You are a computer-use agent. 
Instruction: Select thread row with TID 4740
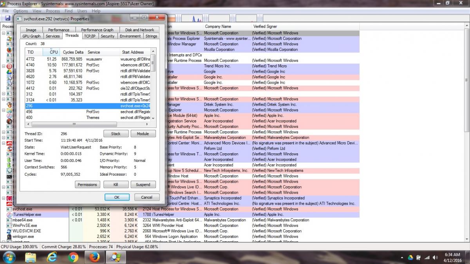click(88, 65)
